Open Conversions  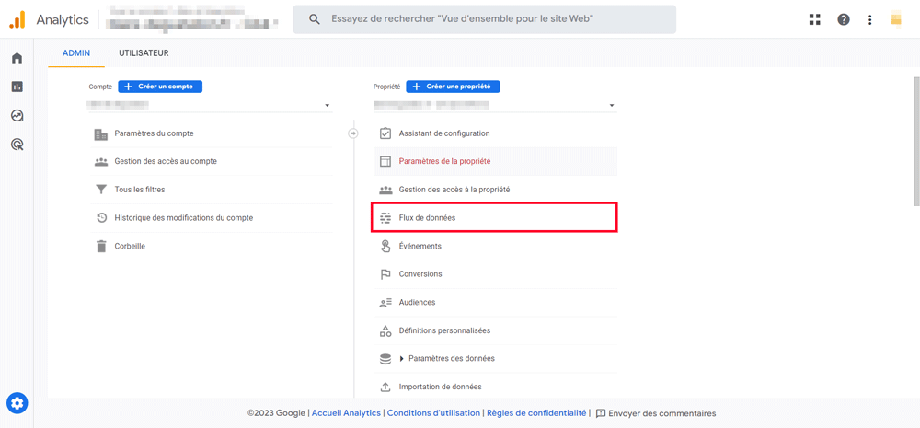[x=496, y=274]
